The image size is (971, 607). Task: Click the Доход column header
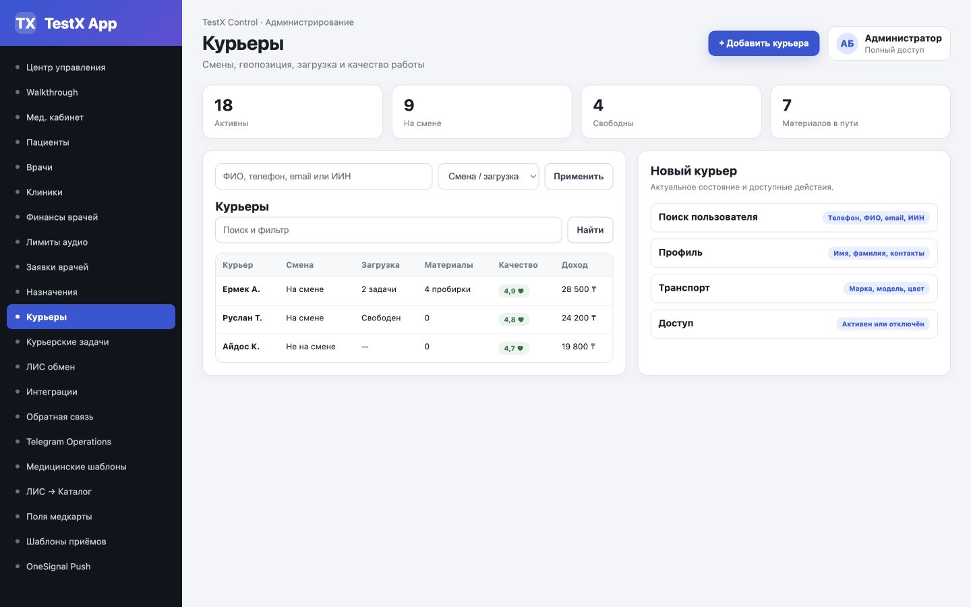pyautogui.click(x=575, y=265)
